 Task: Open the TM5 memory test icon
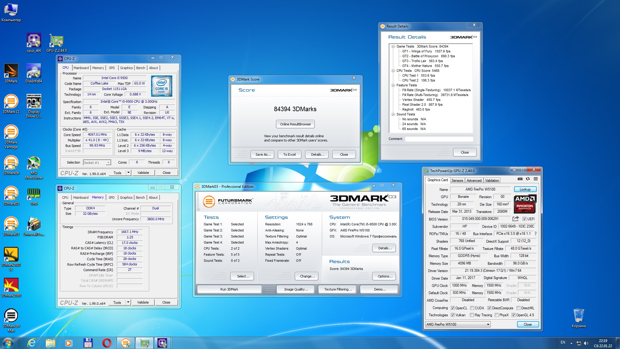[34, 196]
